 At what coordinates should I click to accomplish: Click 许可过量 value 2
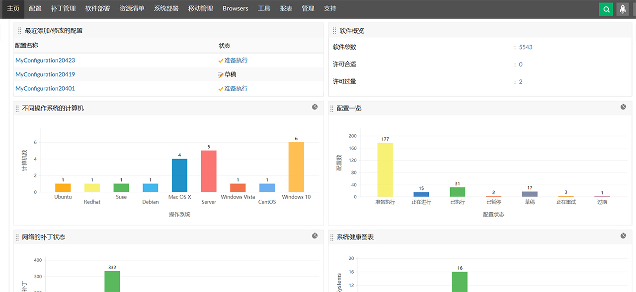tap(521, 82)
